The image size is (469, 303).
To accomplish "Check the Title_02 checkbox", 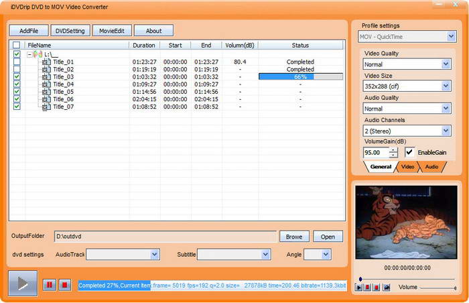I will 17,69.
